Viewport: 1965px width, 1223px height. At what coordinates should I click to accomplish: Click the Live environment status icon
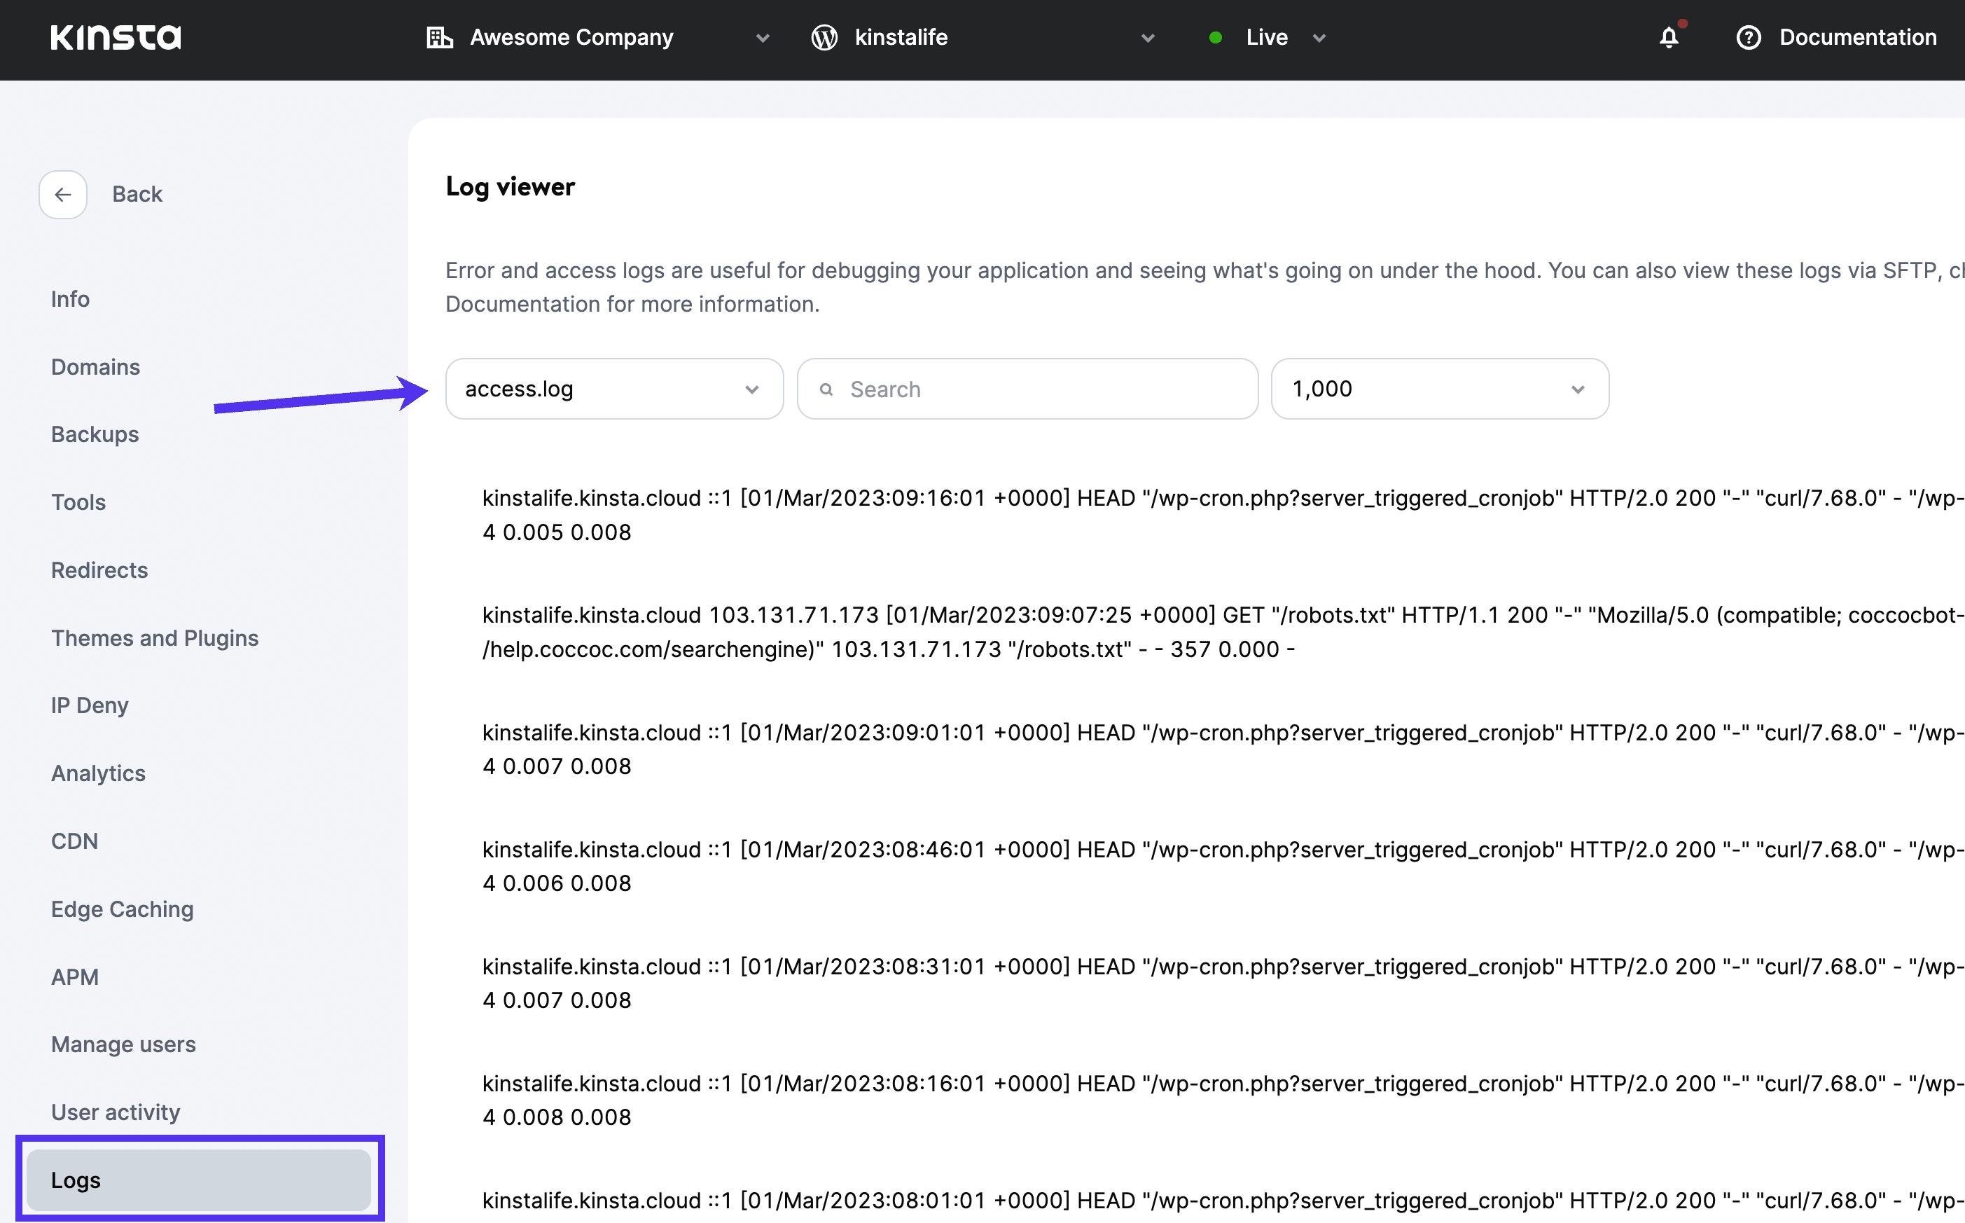1213,38
